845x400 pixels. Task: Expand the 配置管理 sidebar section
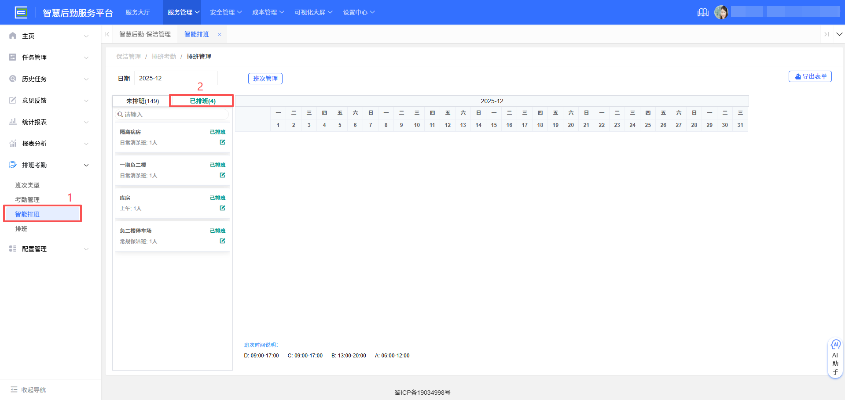(x=35, y=249)
